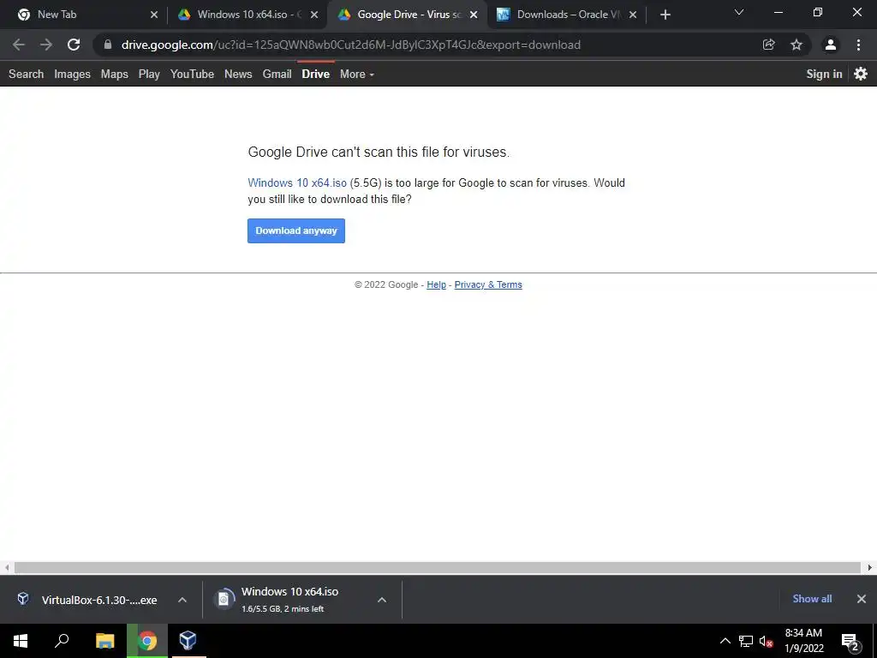This screenshot has height=658, width=877.
Task: Open the notification center icon
Action: point(850,641)
